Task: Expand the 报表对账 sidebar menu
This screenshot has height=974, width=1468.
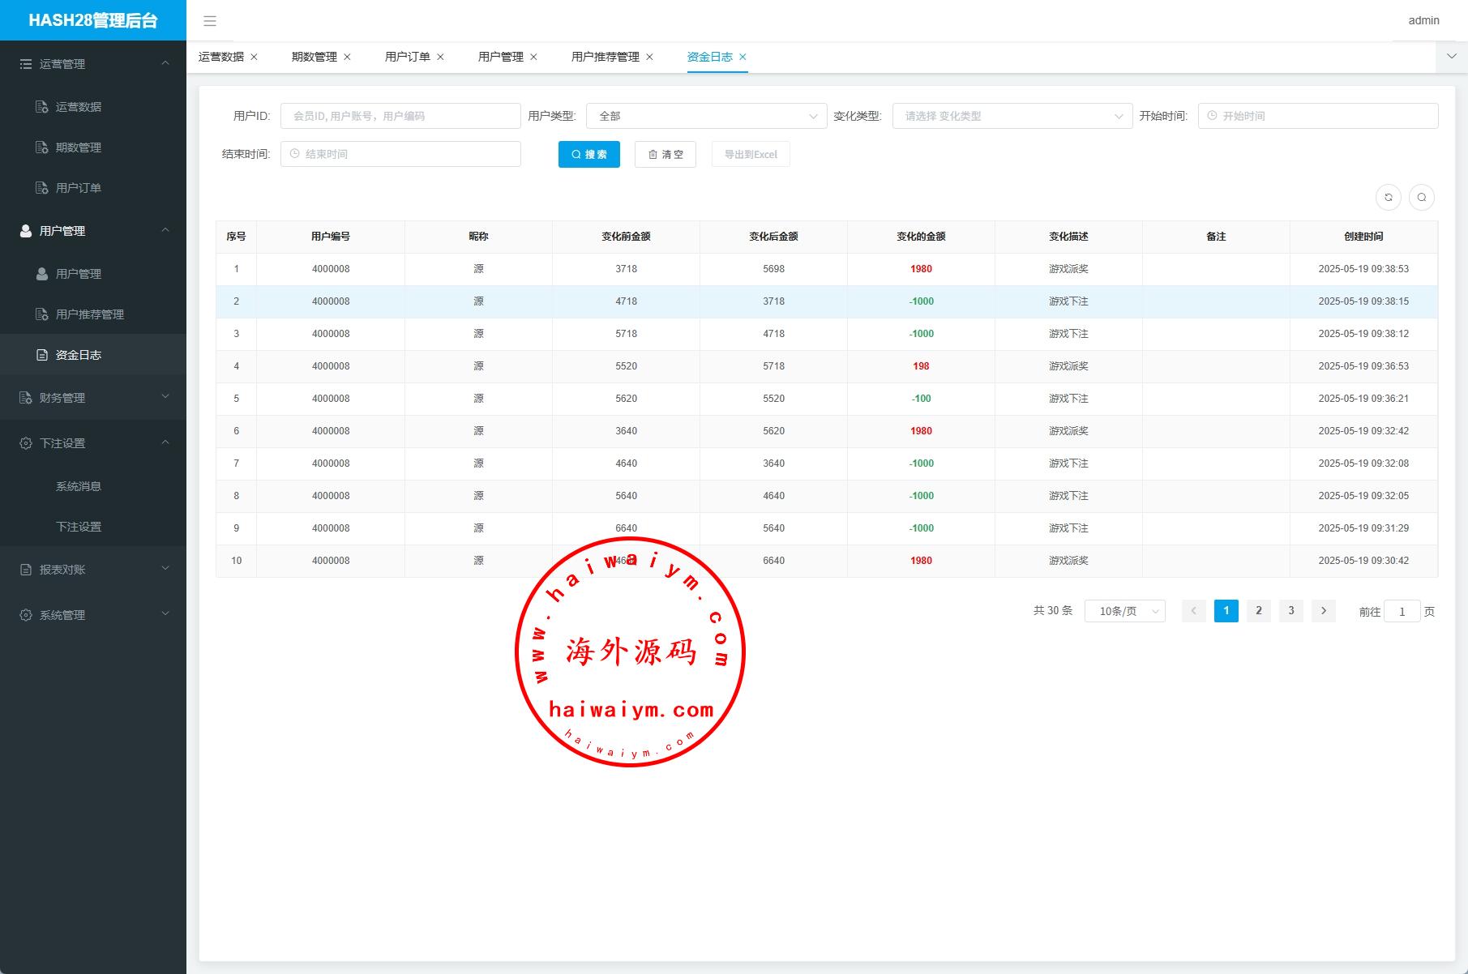Action: (x=93, y=570)
